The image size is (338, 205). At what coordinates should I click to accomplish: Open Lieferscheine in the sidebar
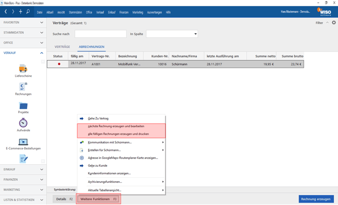(23, 69)
